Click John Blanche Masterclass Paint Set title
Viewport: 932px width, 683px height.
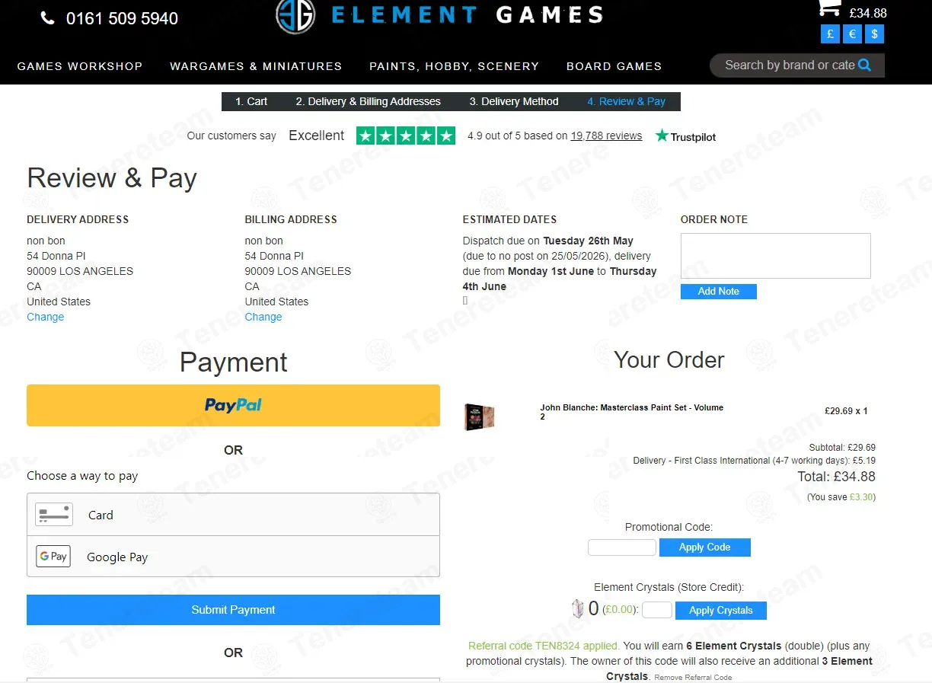point(632,412)
